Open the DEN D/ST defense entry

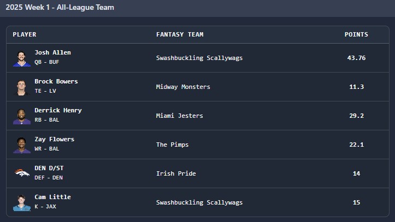(x=49, y=168)
